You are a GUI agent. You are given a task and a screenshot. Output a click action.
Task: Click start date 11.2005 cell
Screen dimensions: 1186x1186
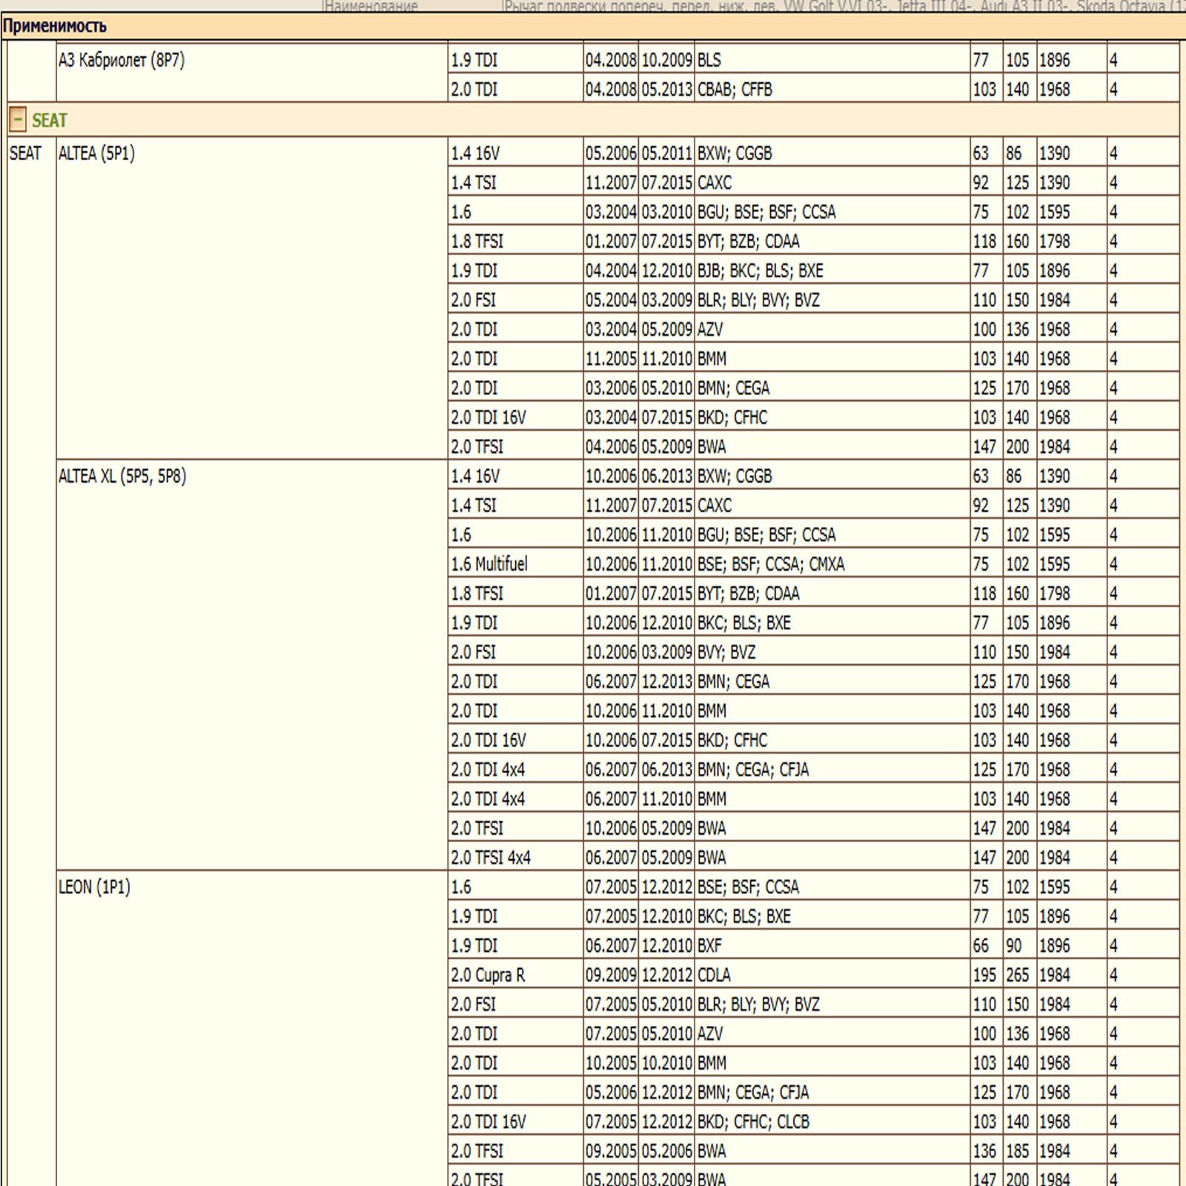pyautogui.click(x=611, y=359)
